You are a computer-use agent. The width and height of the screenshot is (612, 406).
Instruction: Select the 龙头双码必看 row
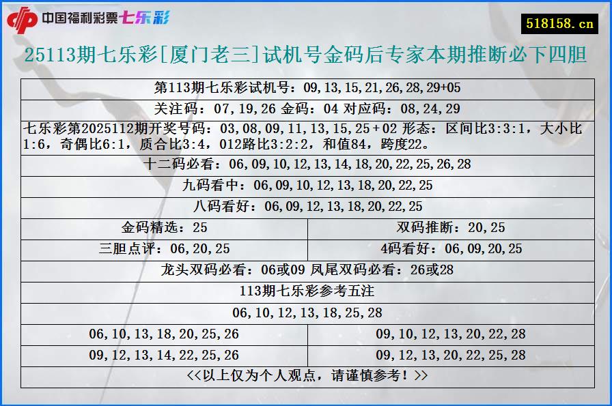(306, 270)
